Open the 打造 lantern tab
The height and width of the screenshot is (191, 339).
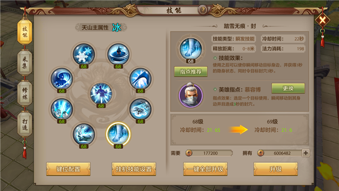[24, 125]
